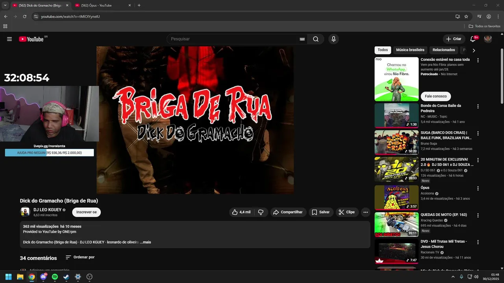Click the search magnifier button
The height and width of the screenshot is (283, 504).
tap(316, 39)
